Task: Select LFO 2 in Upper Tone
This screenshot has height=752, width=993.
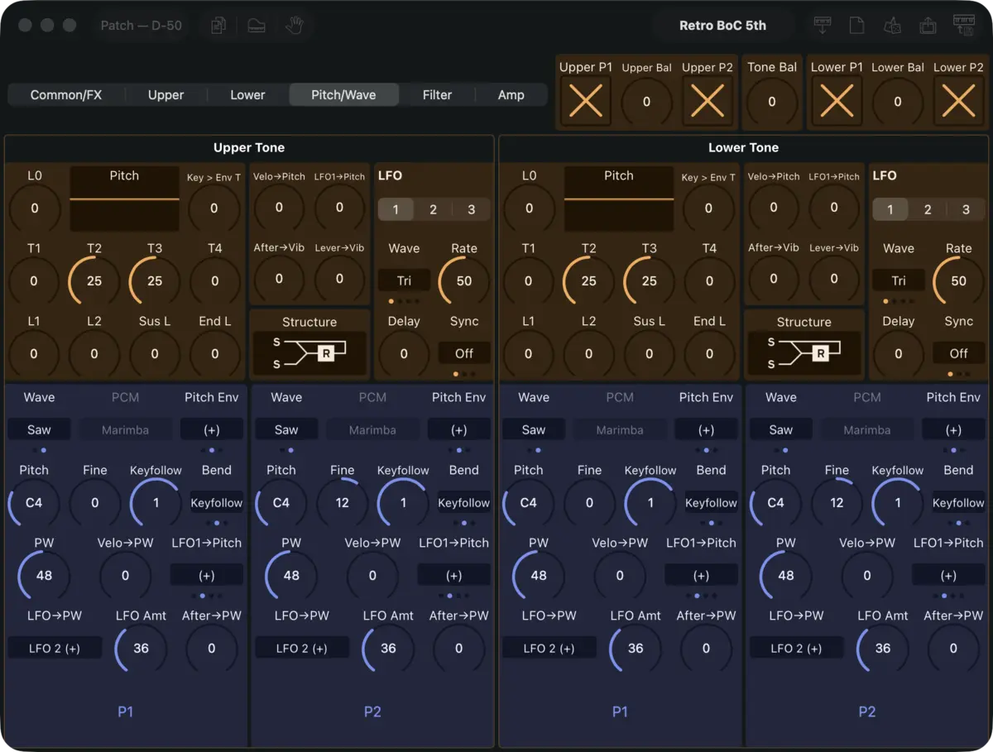Action: point(433,209)
